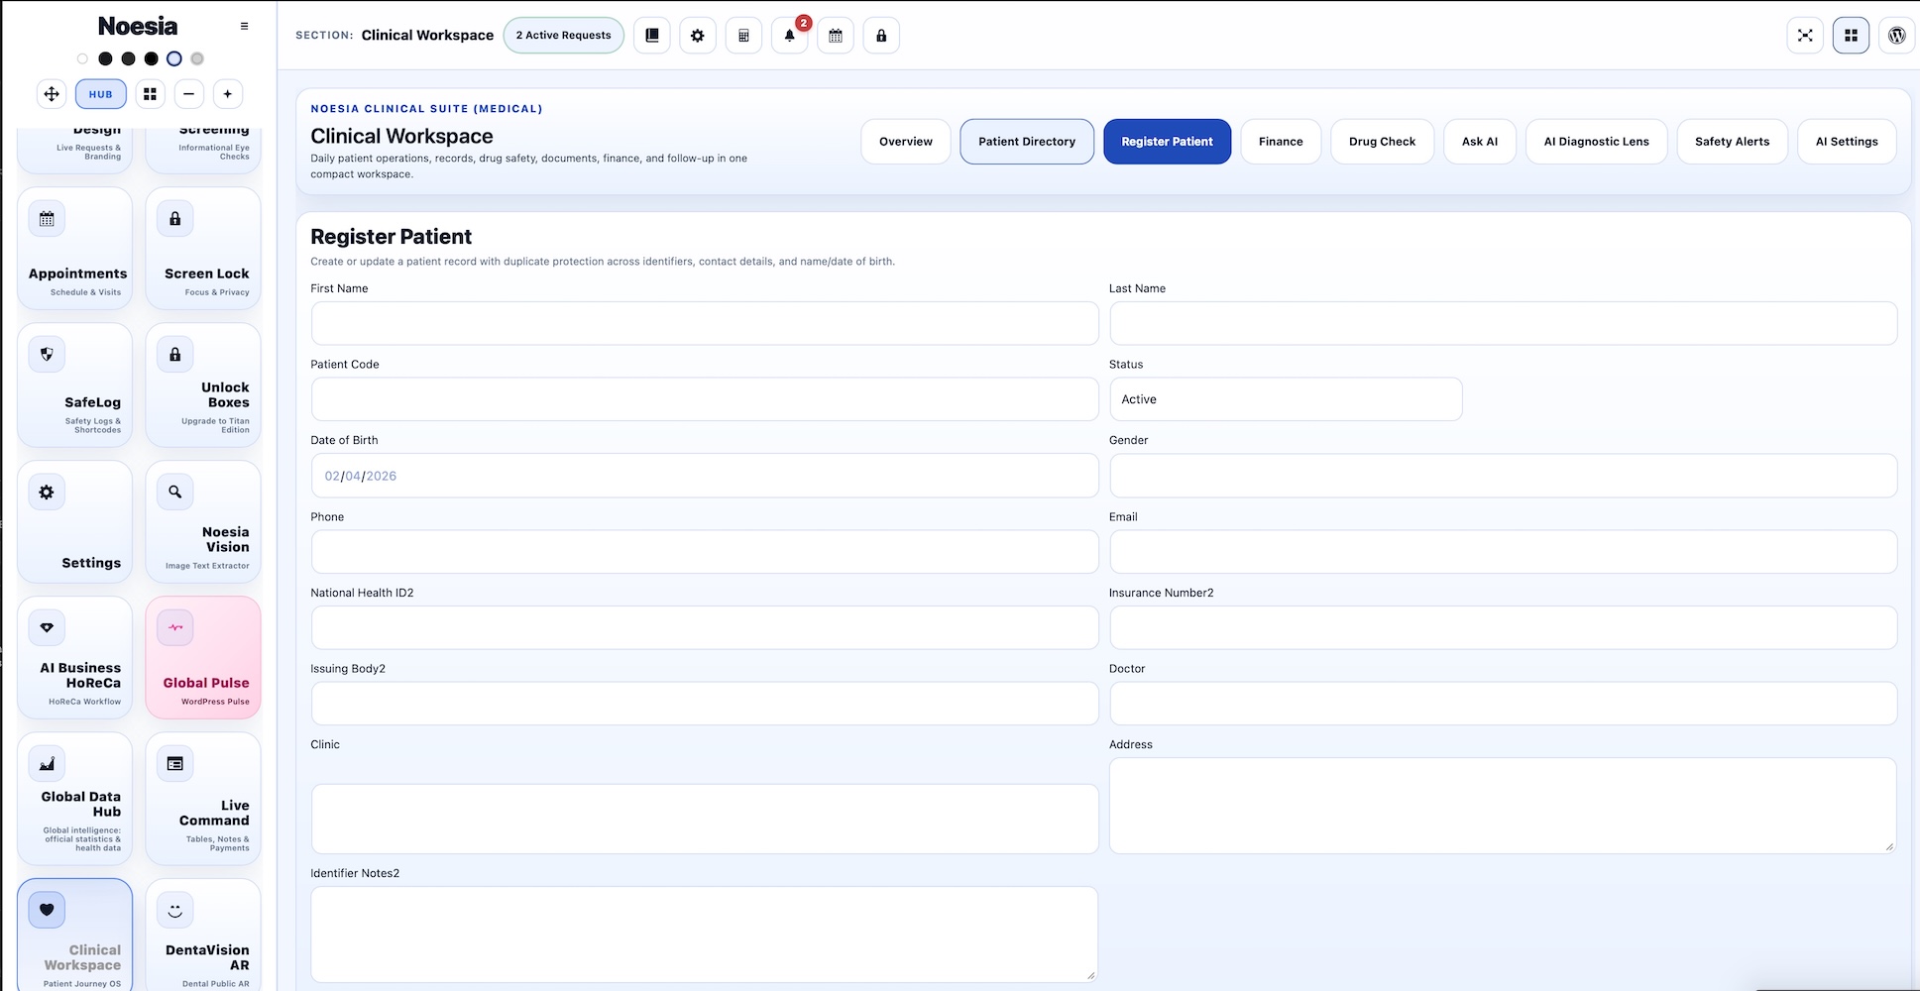The image size is (1920, 991).
Task: Click the National Health ID2 field
Action: [705, 627]
